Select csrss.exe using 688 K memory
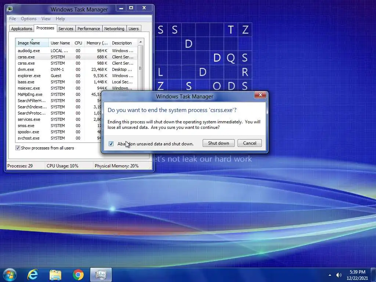This screenshot has height=282, width=376. point(76,57)
